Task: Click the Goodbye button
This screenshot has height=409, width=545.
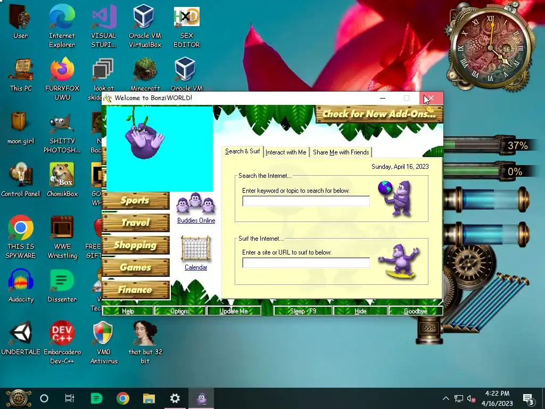Action: [x=416, y=311]
